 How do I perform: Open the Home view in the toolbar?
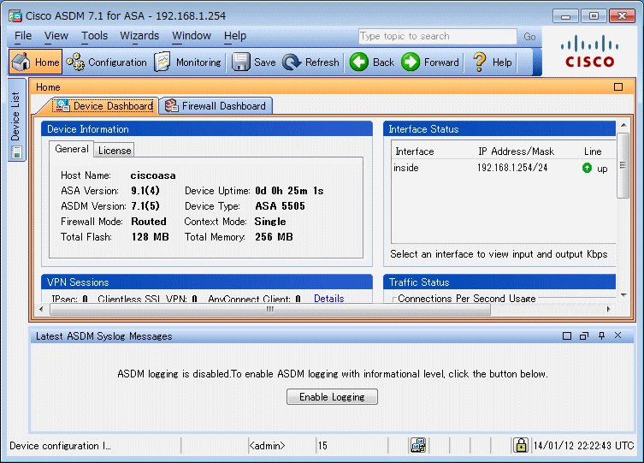(x=36, y=62)
